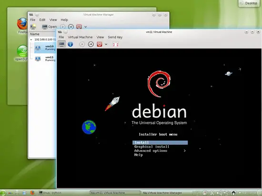This screenshot has height=196, width=262.
Task: Switch vm11 console to fullscreen
Action: point(116,45)
